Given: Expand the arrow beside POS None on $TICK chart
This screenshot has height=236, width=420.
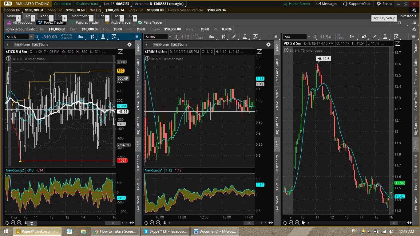Looking at the screenshot, I should coord(7,45).
